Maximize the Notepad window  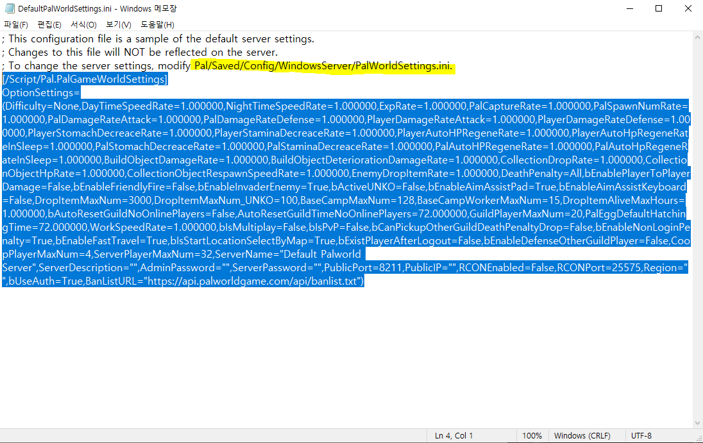coord(659,8)
